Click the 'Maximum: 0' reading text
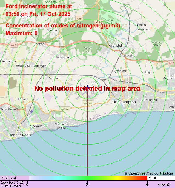175x188 pixels. 21,33
